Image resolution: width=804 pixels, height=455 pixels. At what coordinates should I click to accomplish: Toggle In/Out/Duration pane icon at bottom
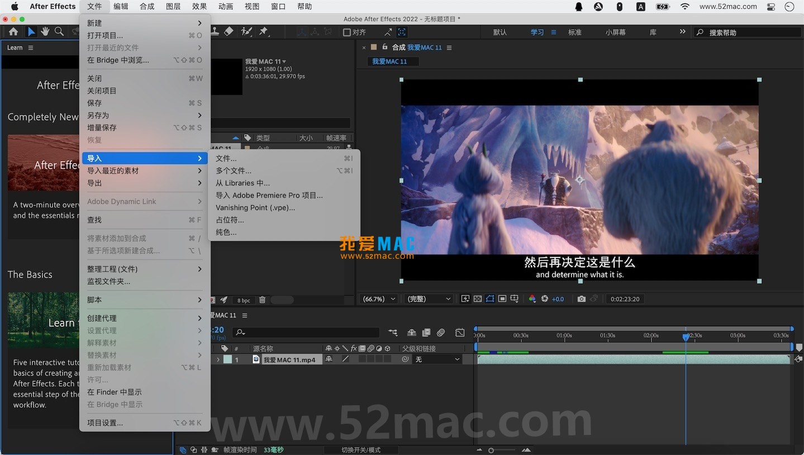(x=203, y=449)
